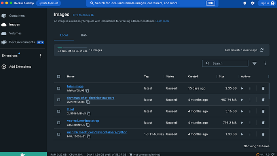
Task: Select the brianimage checkbox
Action: [x=59, y=88]
